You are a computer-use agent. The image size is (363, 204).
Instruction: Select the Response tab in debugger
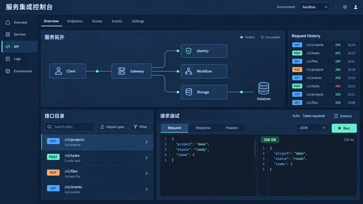point(203,128)
